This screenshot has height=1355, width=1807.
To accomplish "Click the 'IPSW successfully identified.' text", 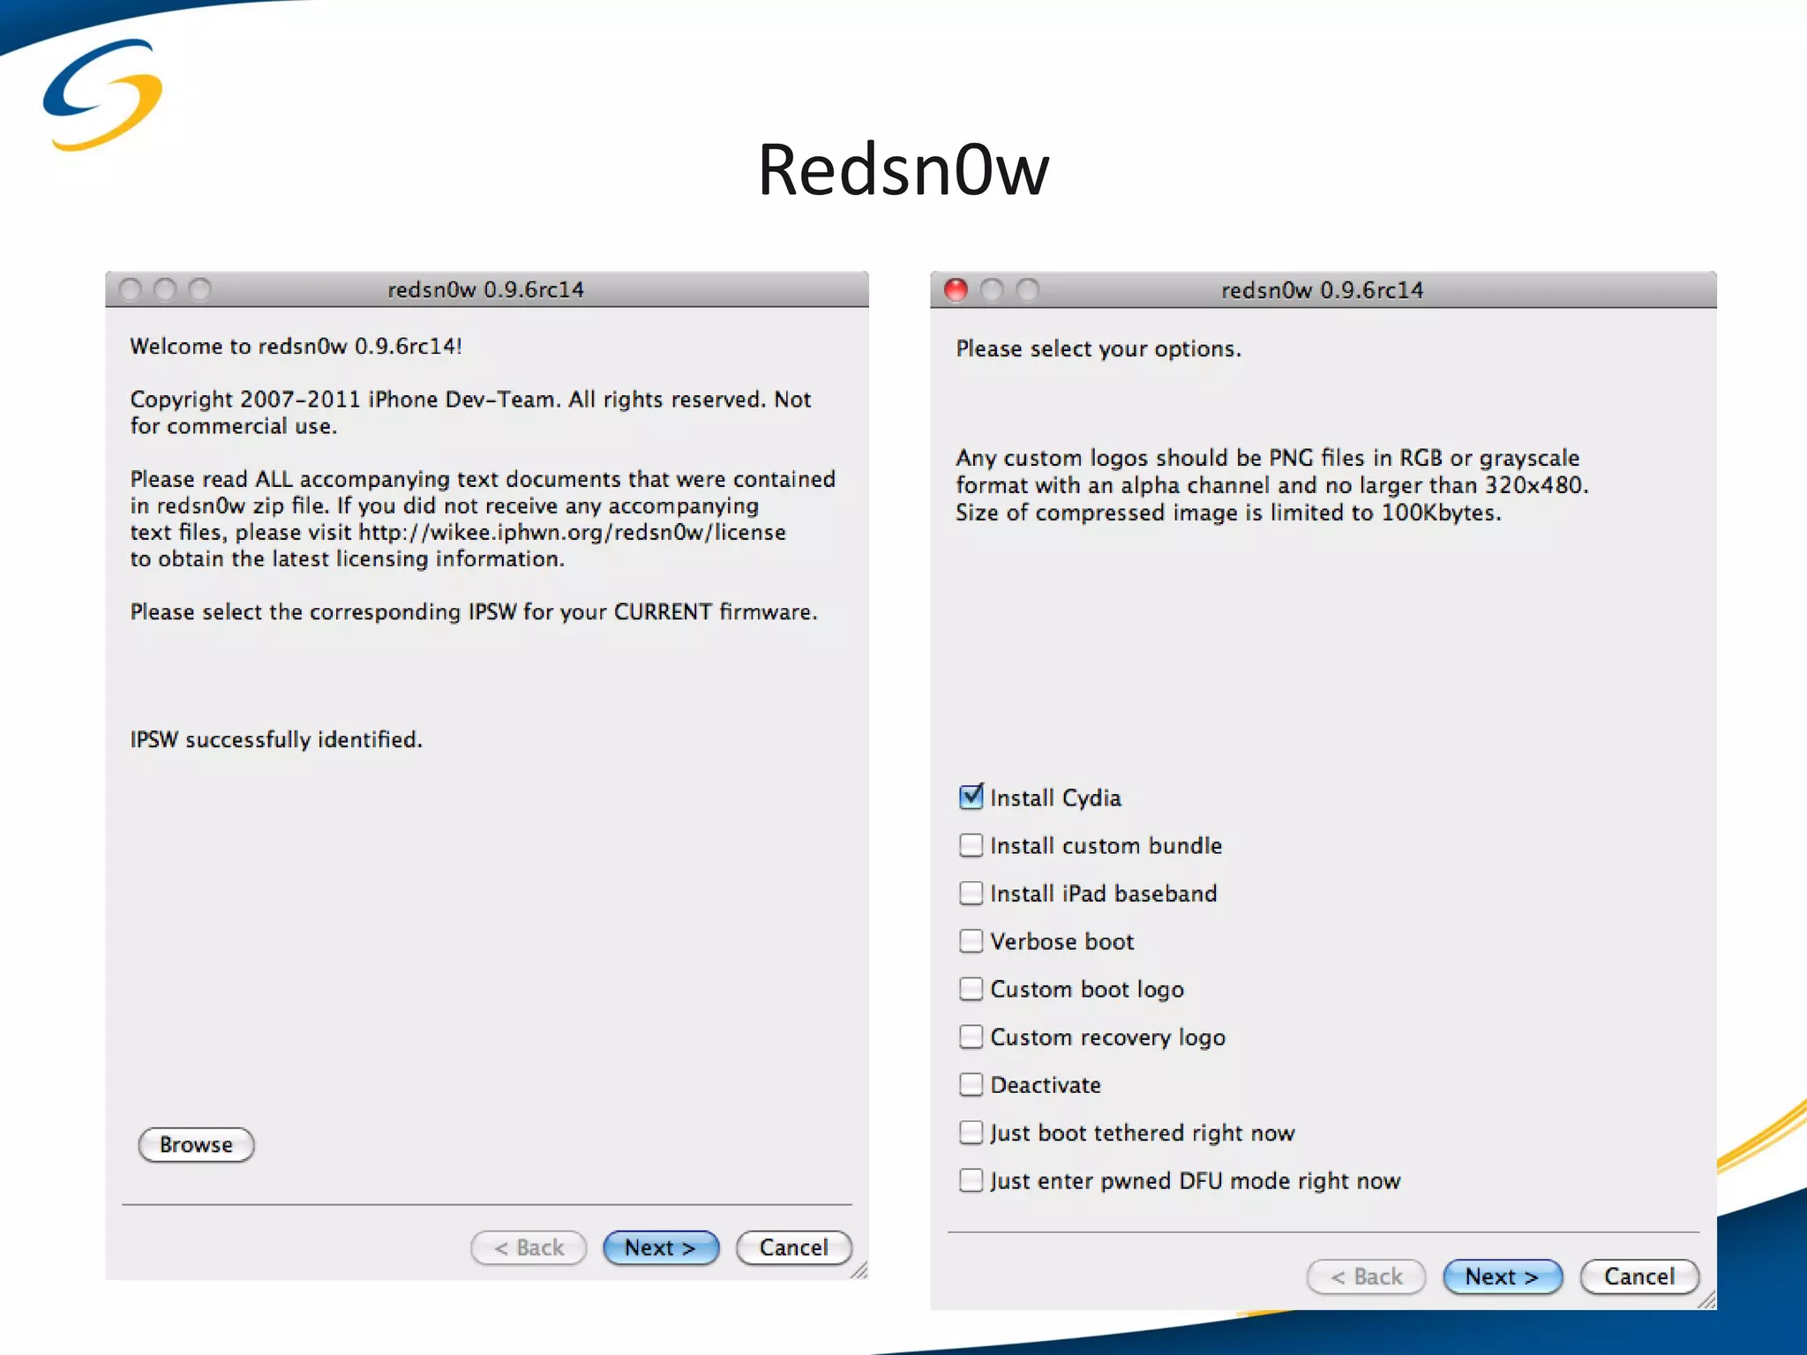I will (276, 739).
